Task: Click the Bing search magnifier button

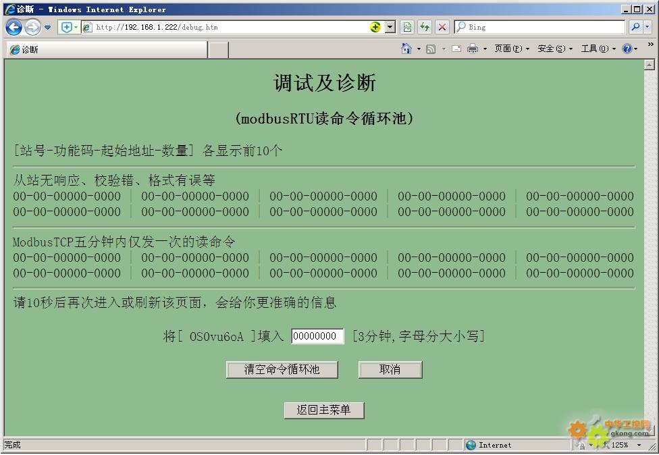Action: 635,27
